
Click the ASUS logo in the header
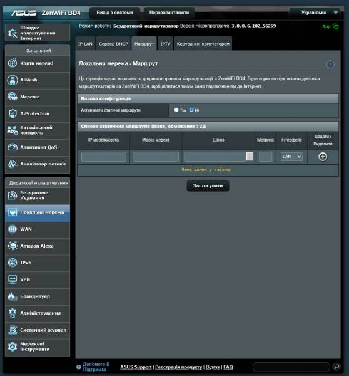(x=24, y=13)
